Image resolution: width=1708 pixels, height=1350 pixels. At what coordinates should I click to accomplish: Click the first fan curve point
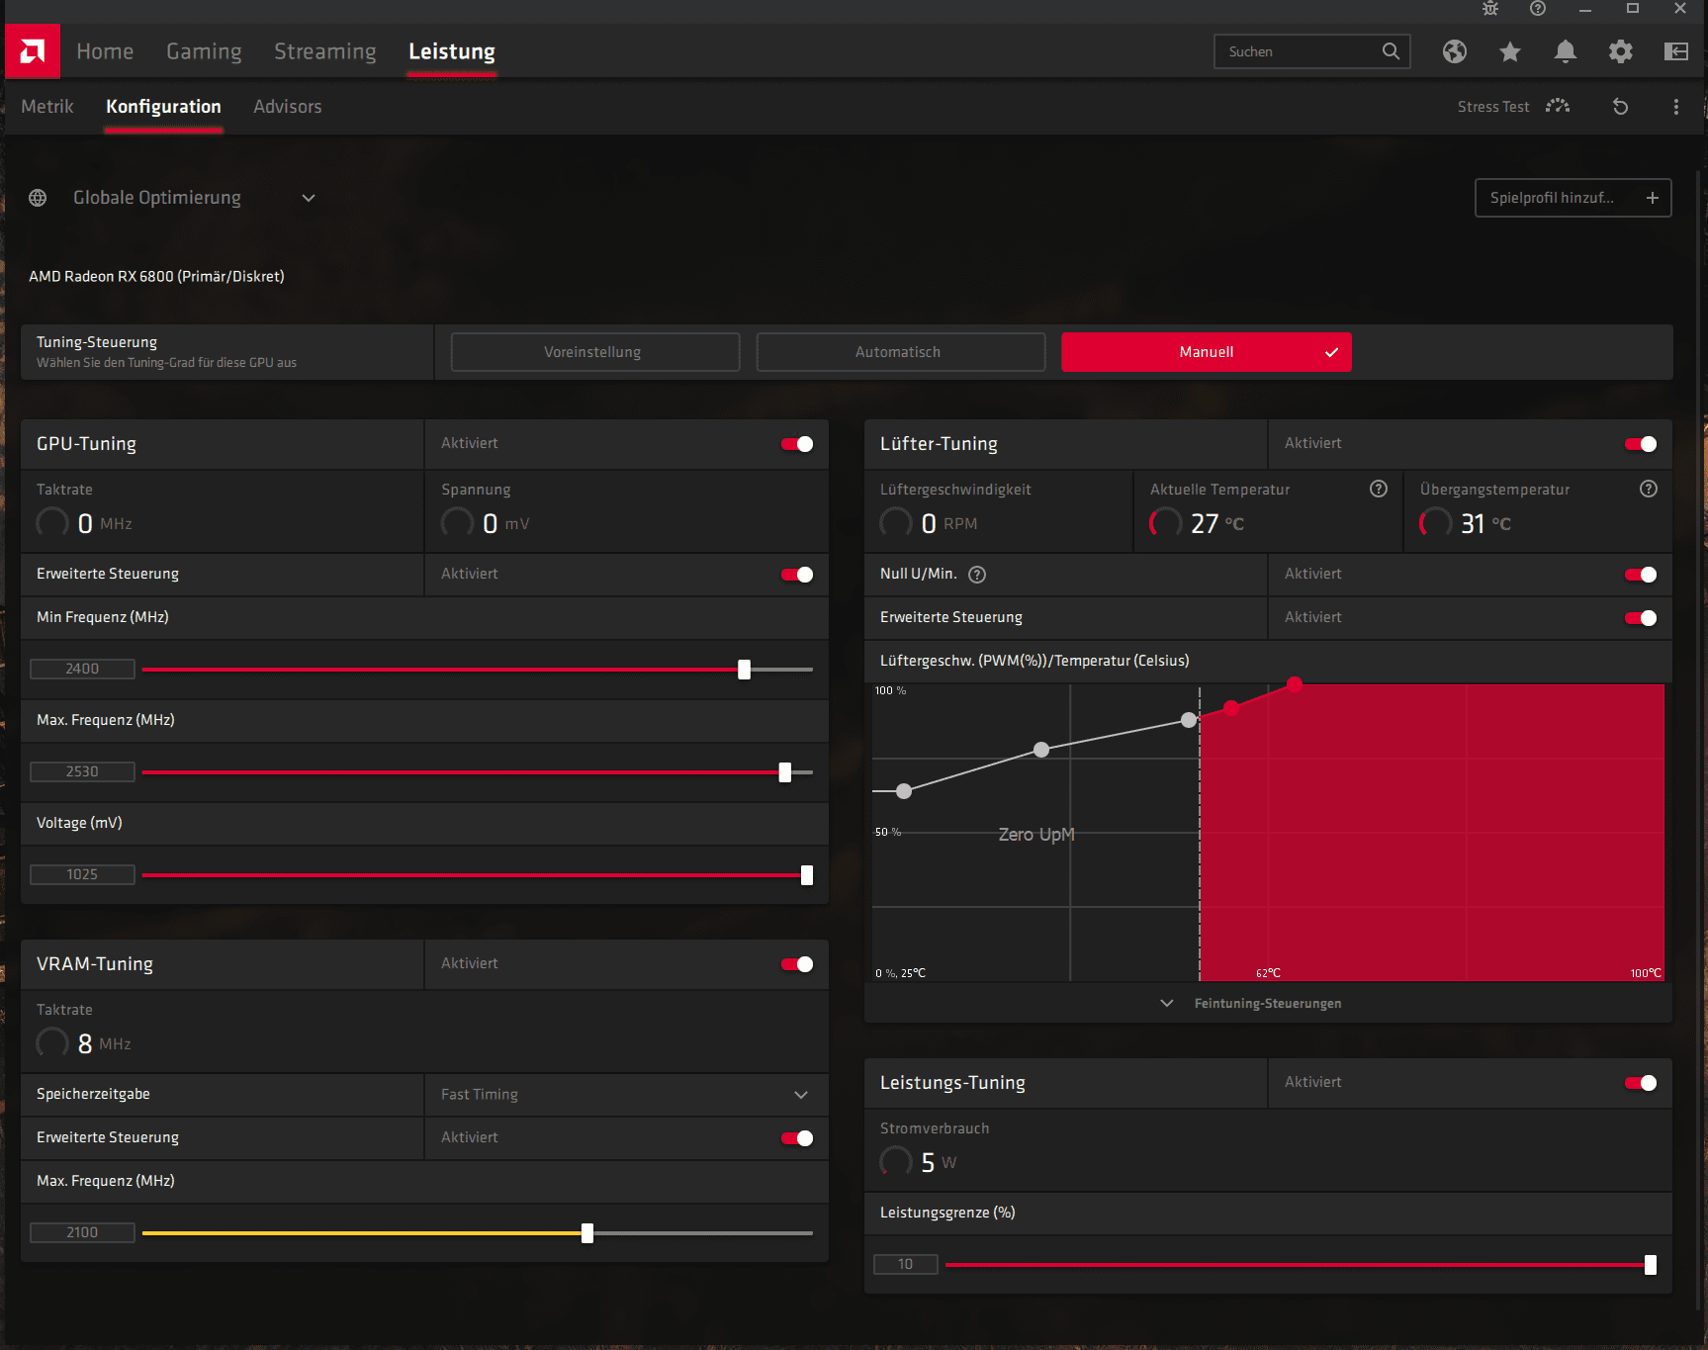[904, 791]
